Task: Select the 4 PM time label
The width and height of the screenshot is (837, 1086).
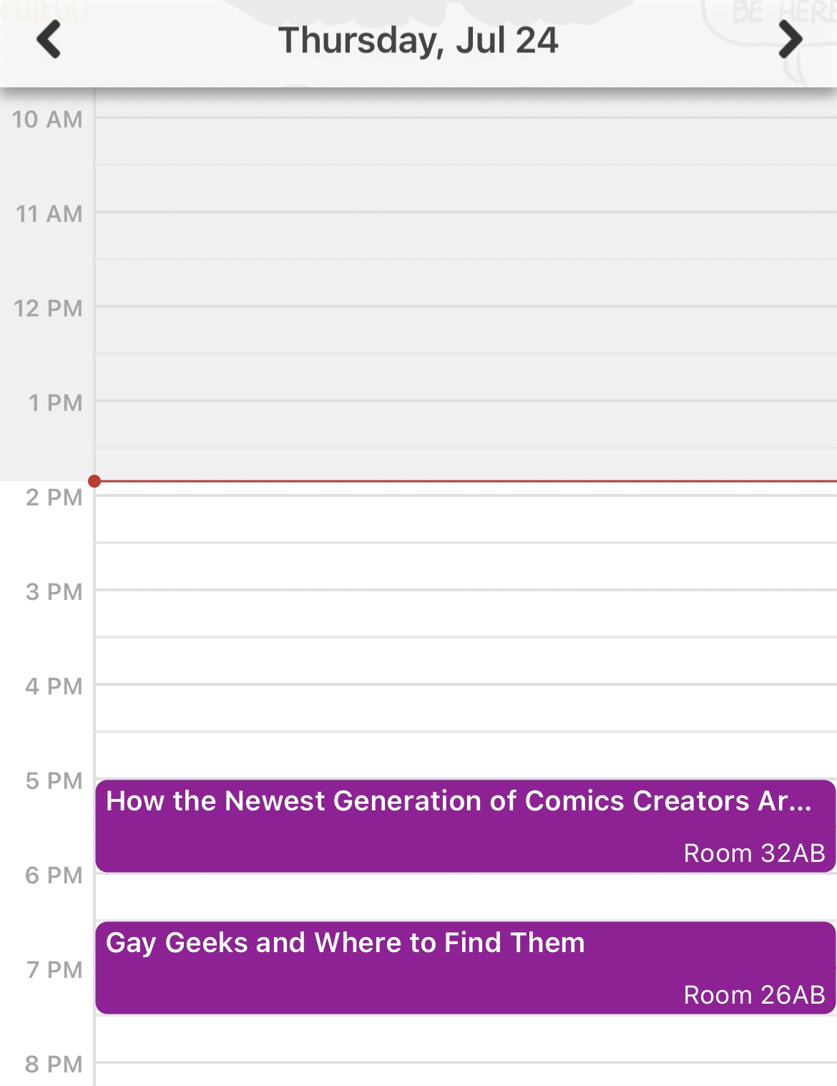Action: [x=54, y=686]
